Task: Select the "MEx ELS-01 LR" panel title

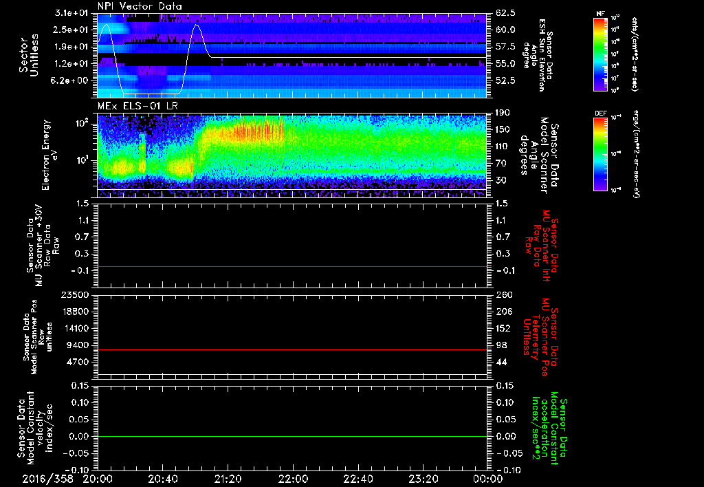Action: point(137,107)
